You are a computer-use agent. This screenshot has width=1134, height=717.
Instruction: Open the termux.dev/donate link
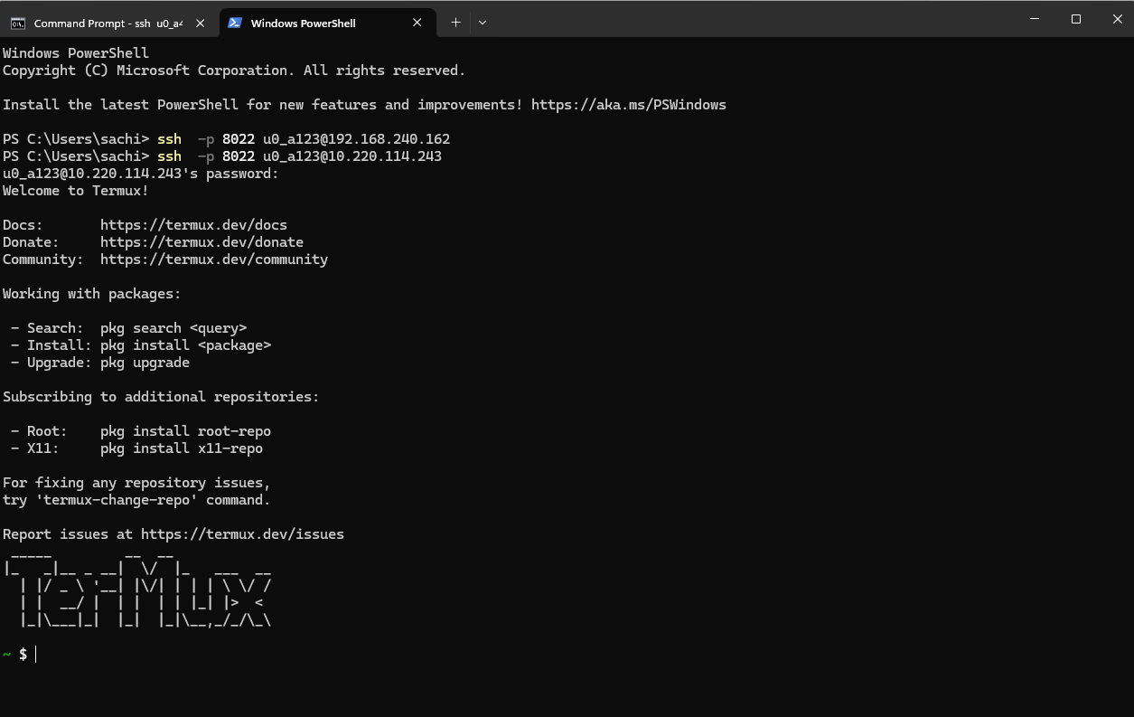[x=201, y=241]
